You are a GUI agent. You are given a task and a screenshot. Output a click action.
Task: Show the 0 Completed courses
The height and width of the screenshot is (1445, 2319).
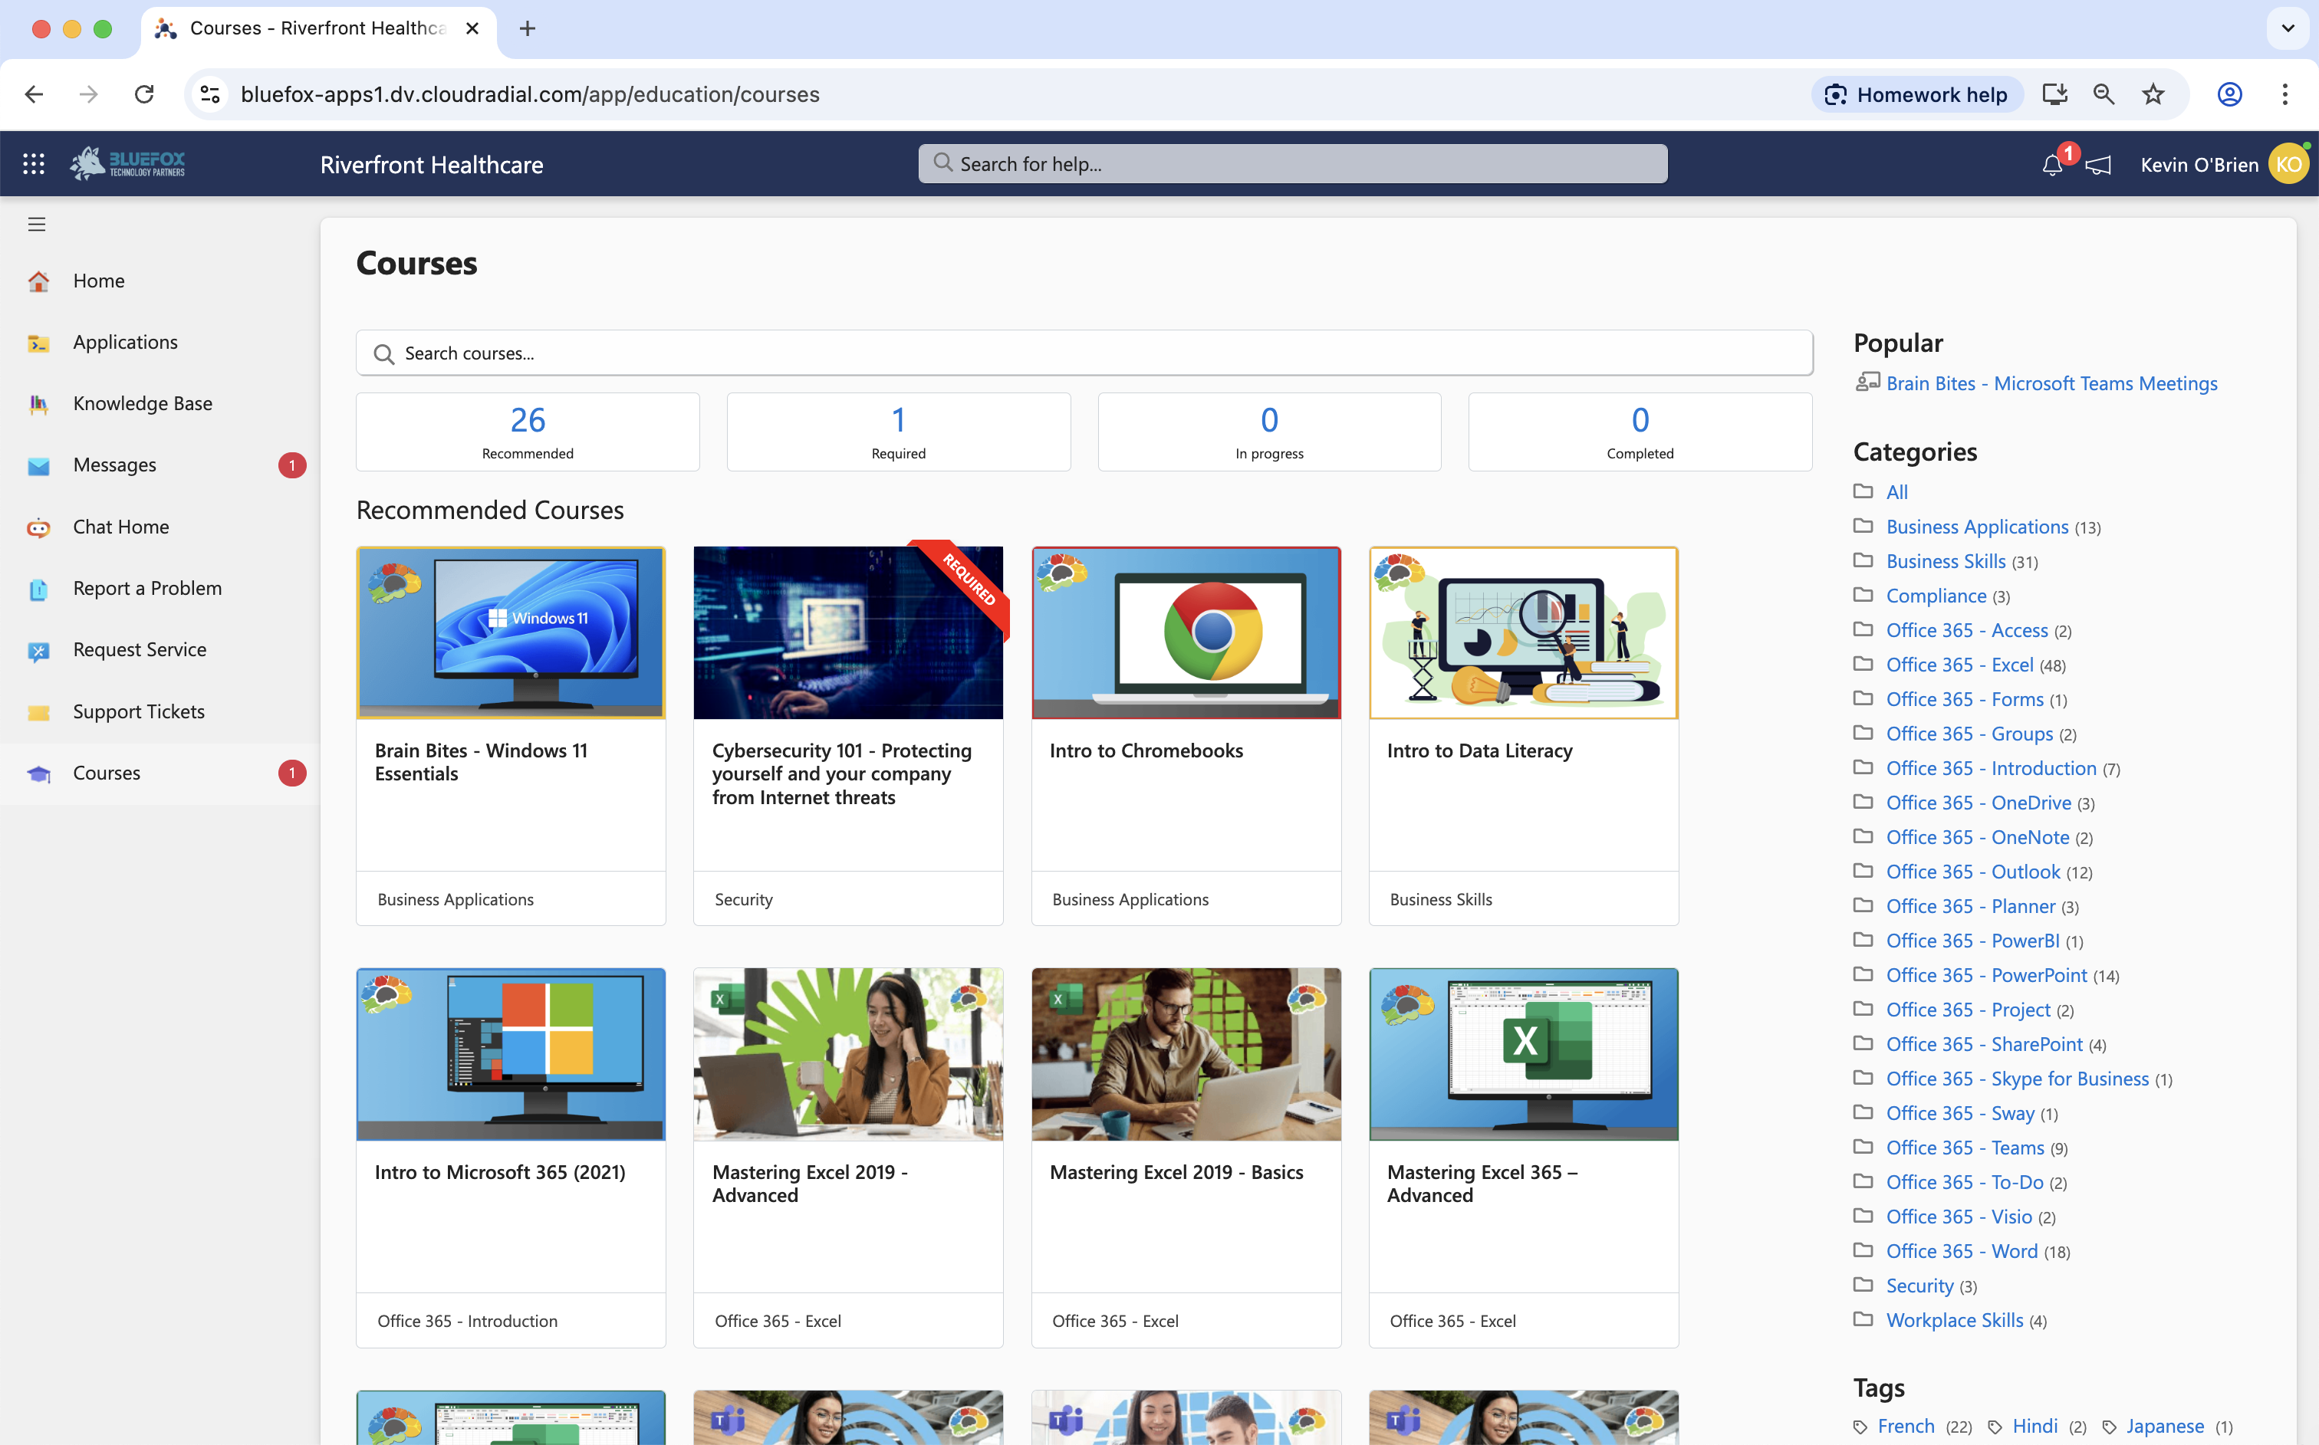1640,432
